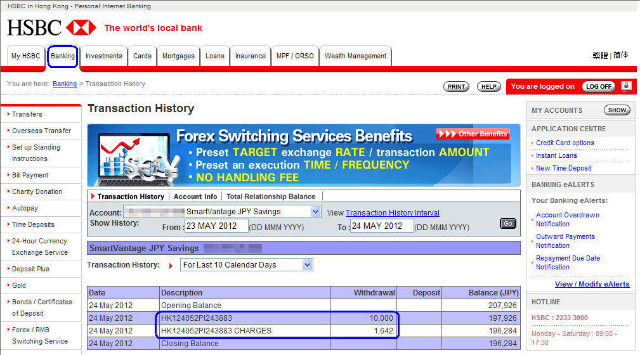Open Credit Card options link
The width and height of the screenshot is (640, 355).
click(x=565, y=143)
